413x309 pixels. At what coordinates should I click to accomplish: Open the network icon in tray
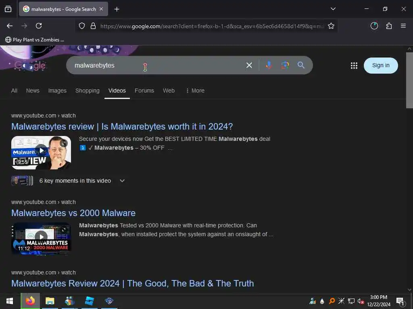(x=351, y=301)
